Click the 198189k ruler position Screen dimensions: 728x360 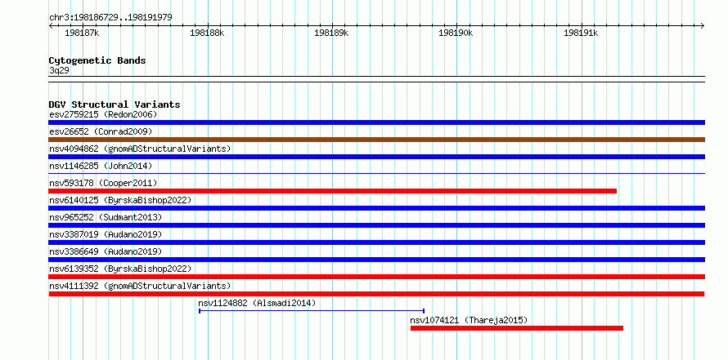click(x=331, y=33)
